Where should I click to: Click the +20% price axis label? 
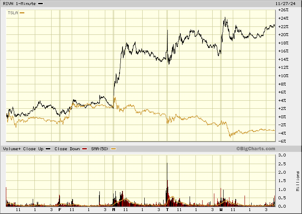click(283, 35)
